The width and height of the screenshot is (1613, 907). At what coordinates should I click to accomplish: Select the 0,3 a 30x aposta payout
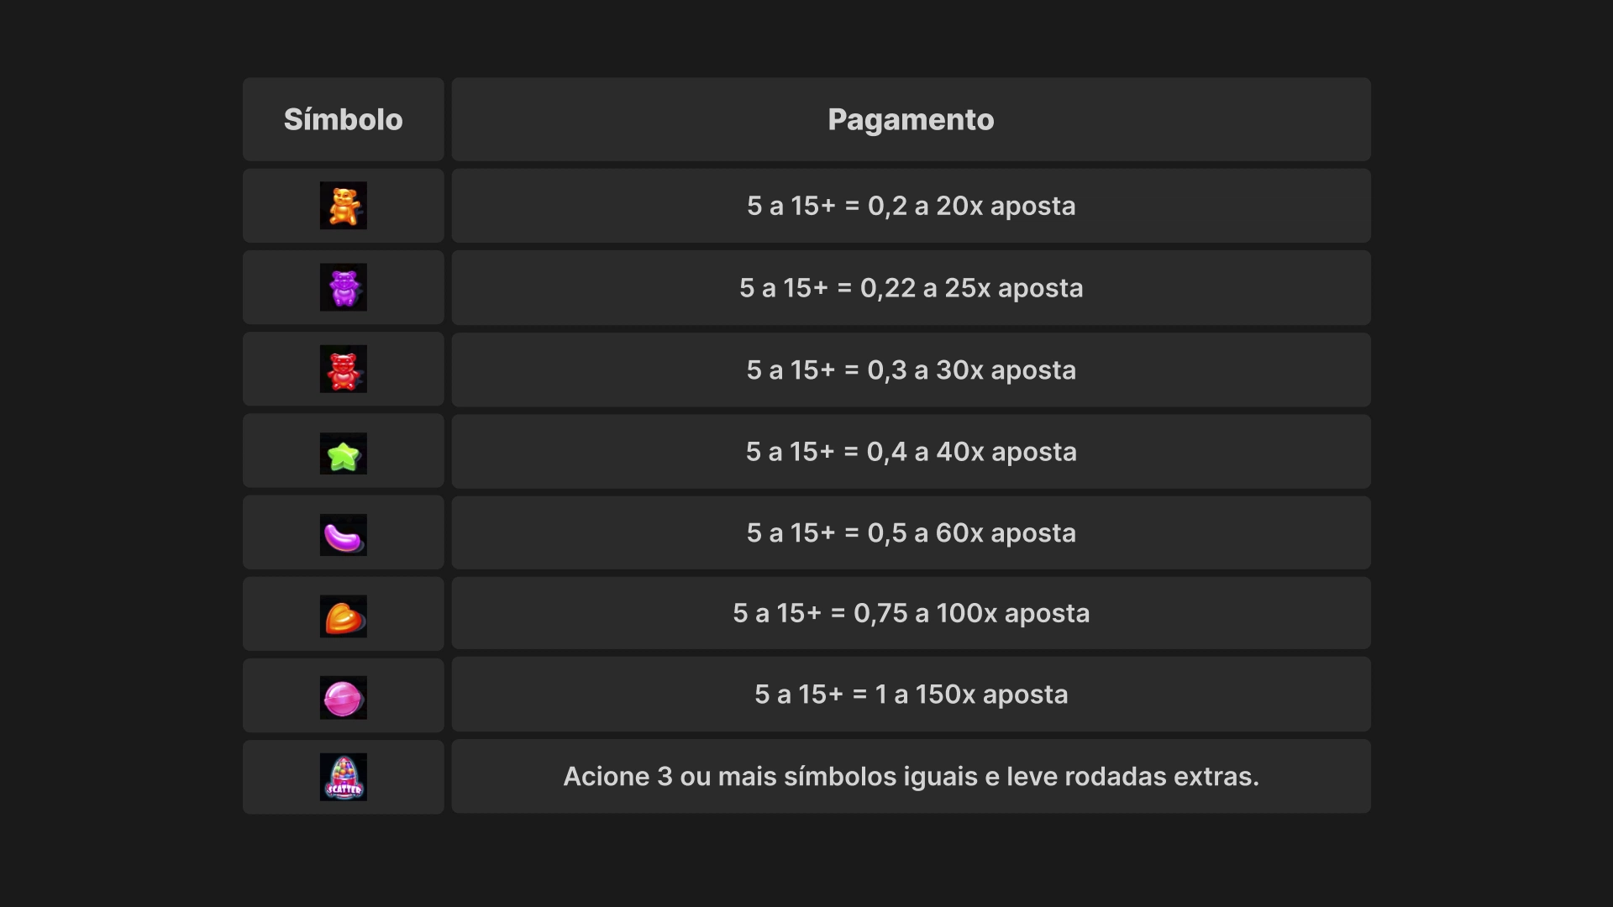click(x=911, y=370)
